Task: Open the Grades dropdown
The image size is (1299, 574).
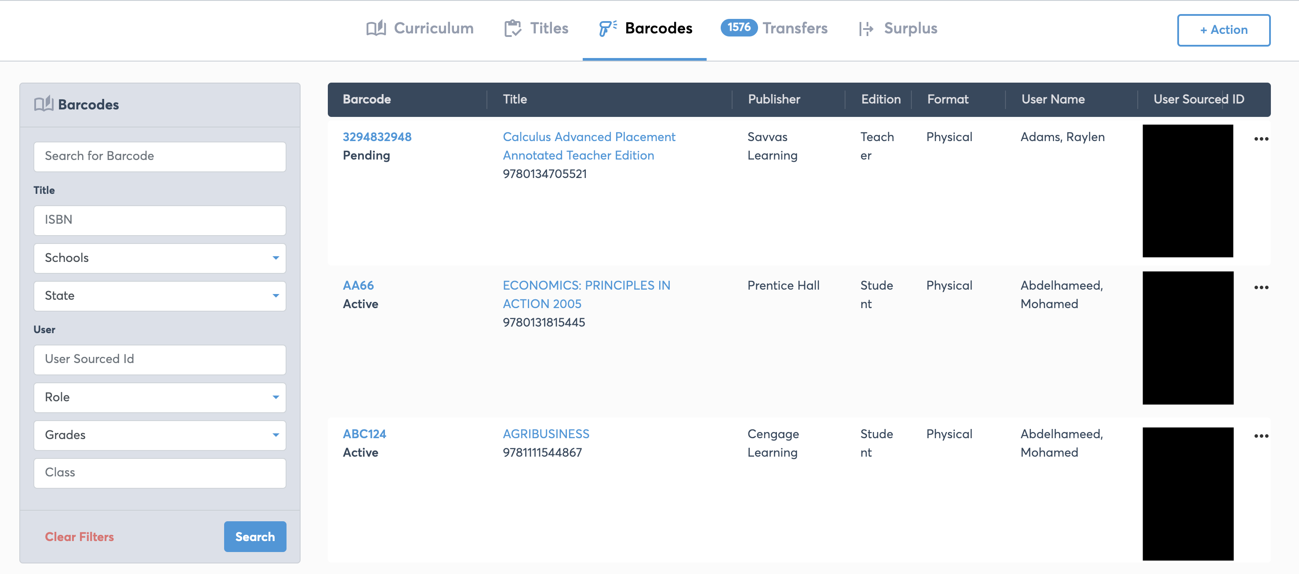Action: pos(160,435)
